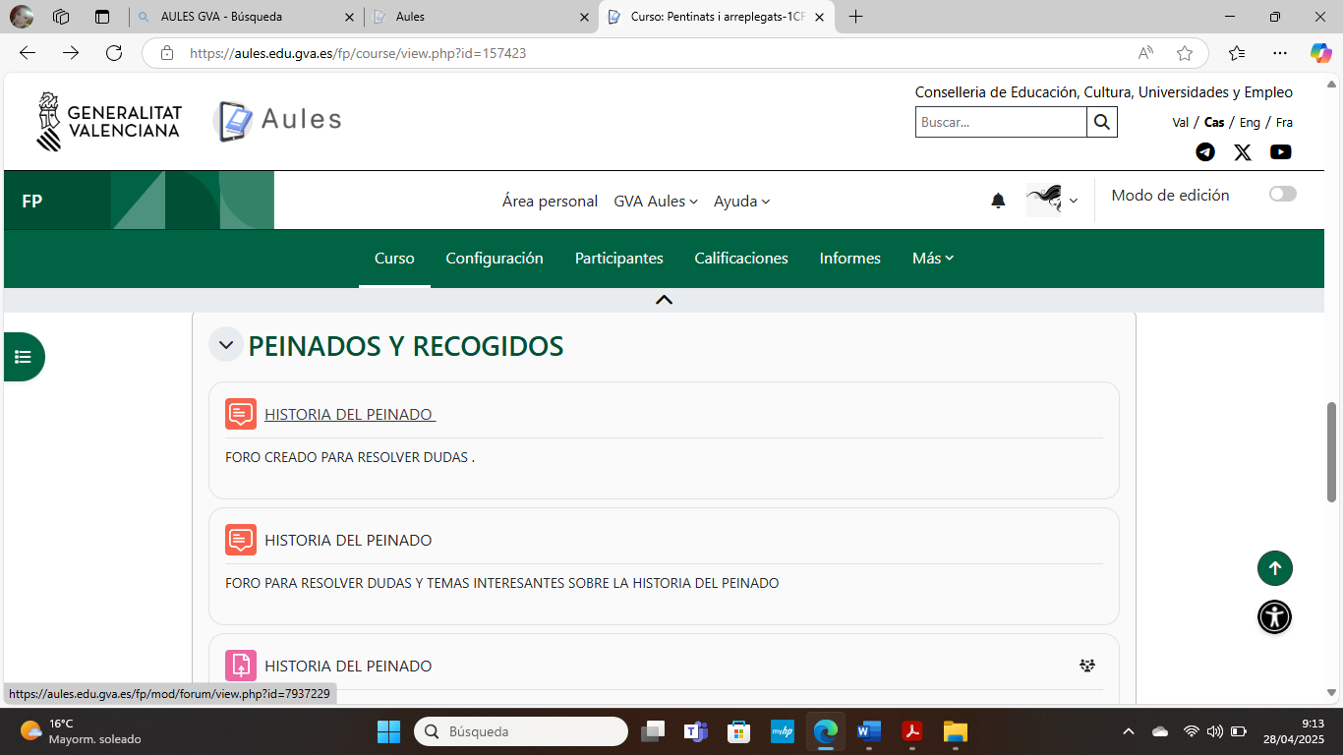Screen dimensions: 1343x755
Task: Open the underlined HISTORIA DEL PEINADO forum link
Action: tap(349, 415)
